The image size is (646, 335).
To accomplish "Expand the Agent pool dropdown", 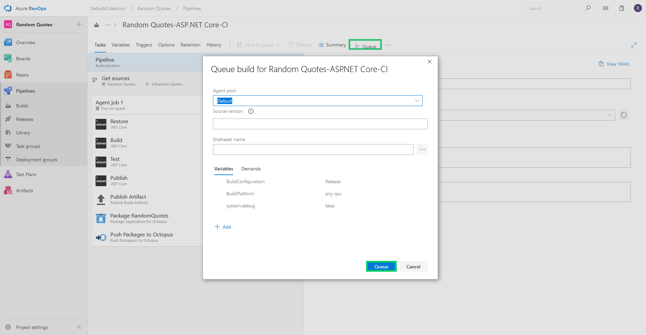I will [x=417, y=101].
